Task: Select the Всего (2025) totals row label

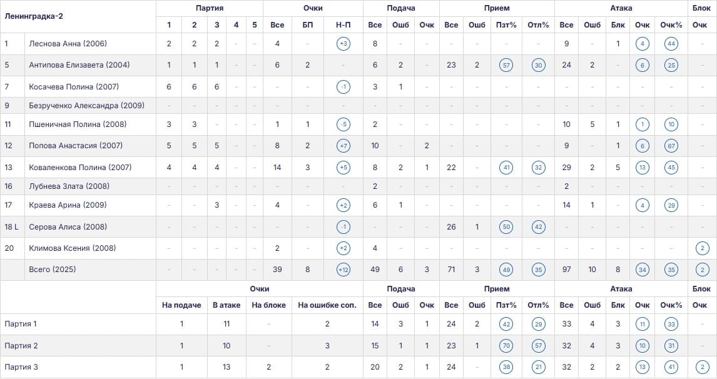Action: coord(52,270)
